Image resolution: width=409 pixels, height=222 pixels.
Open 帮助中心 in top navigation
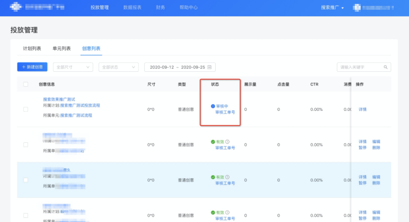pyautogui.click(x=189, y=7)
